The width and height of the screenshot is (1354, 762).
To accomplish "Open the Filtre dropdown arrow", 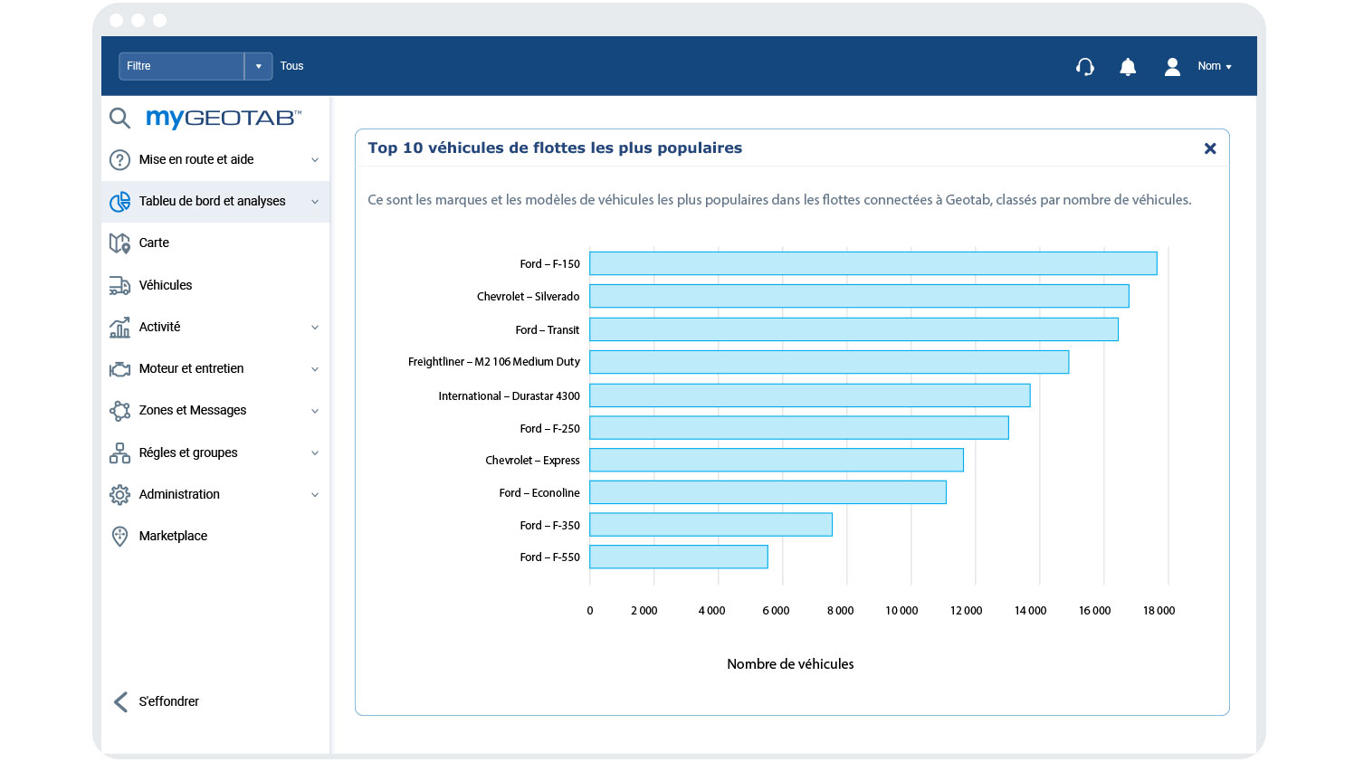I will click(258, 66).
